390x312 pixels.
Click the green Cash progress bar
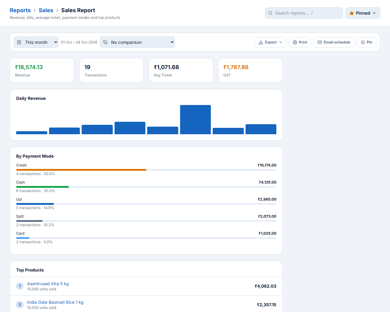[42, 187]
